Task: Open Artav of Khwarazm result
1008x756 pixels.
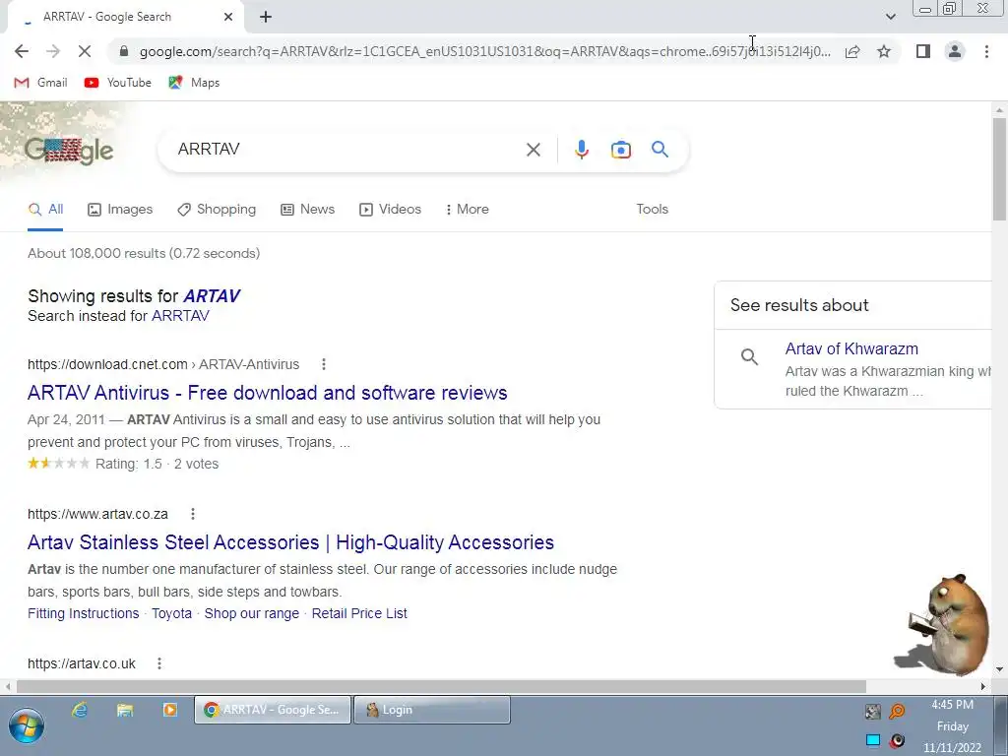Action: tap(851, 348)
